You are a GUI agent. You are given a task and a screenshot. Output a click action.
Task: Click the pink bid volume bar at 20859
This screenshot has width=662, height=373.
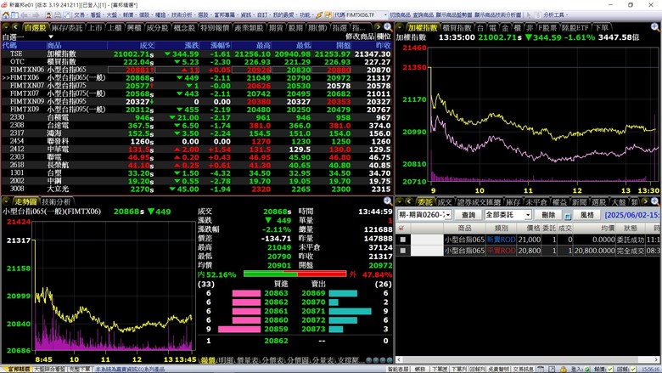tap(239, 329)
